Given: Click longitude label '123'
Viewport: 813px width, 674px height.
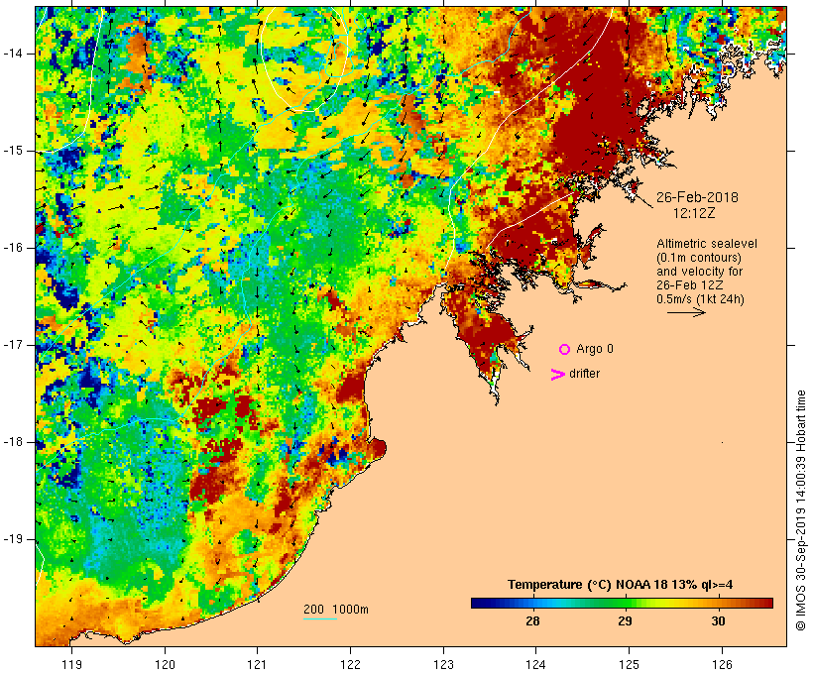Looking at the screenshot, I should (443, 664).
